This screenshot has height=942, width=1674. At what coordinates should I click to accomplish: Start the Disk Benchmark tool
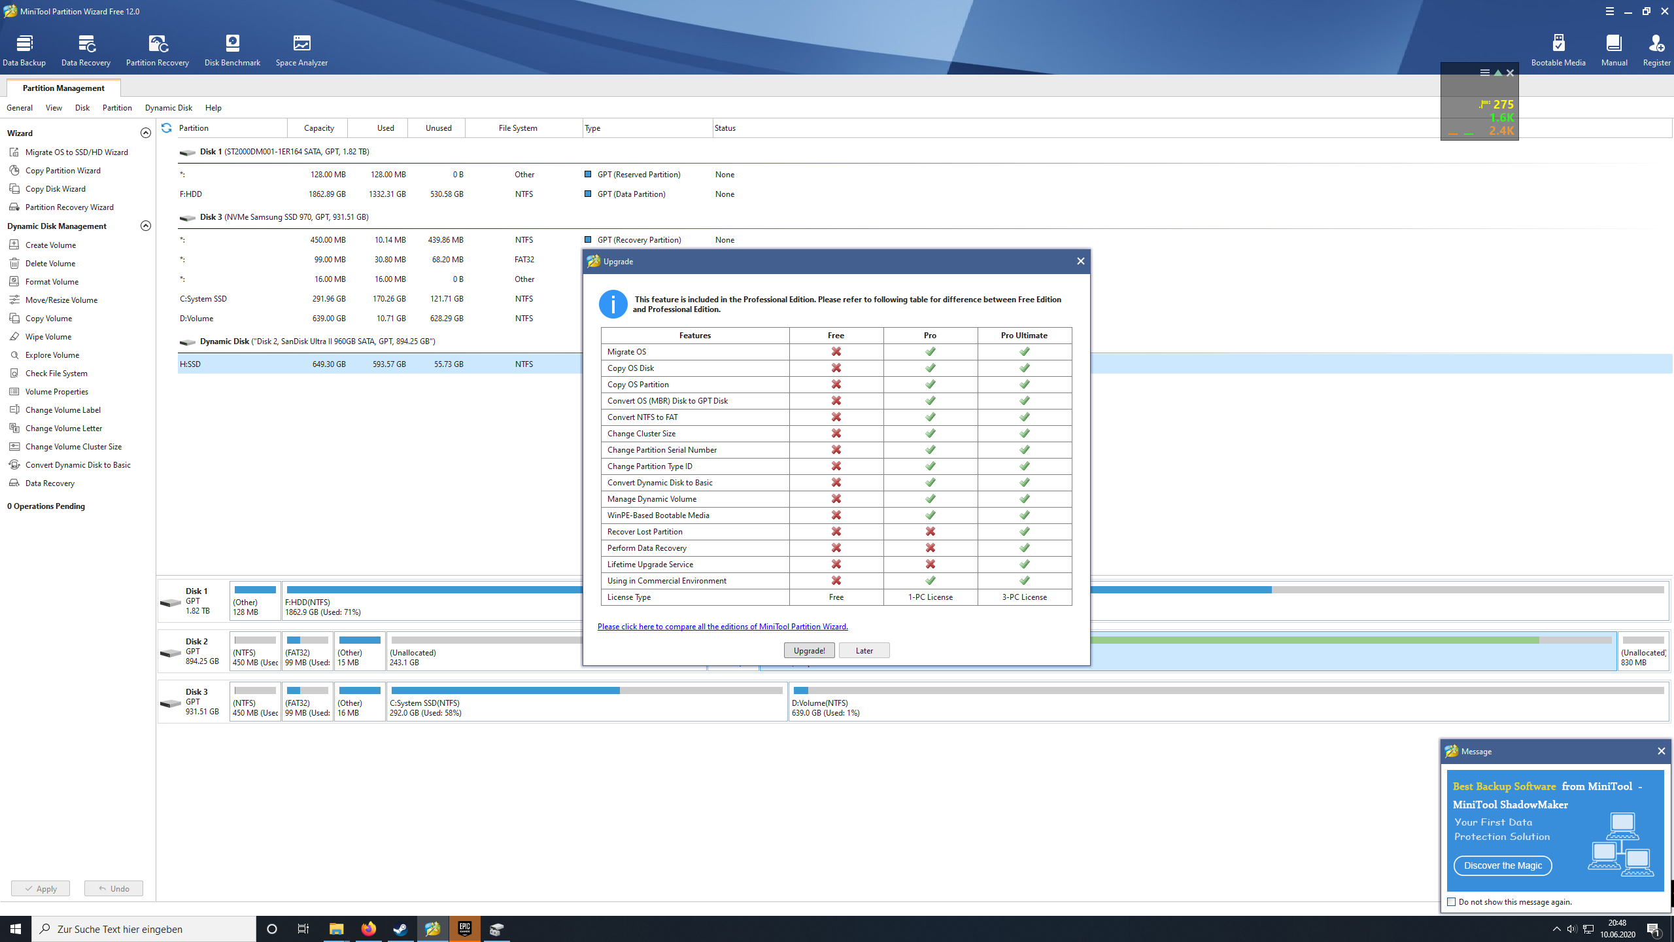tap(232, 50)
